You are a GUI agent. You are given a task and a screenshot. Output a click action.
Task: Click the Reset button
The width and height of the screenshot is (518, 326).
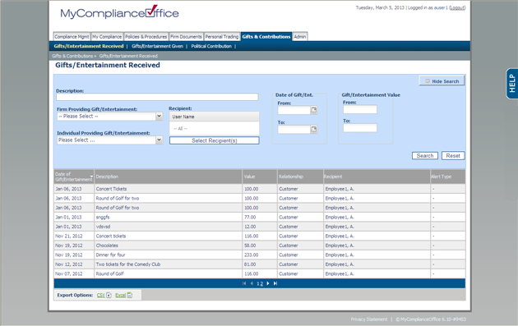[453, 156]
